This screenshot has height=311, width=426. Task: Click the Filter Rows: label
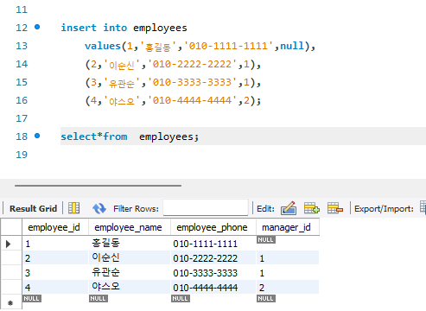click(136, 208)
